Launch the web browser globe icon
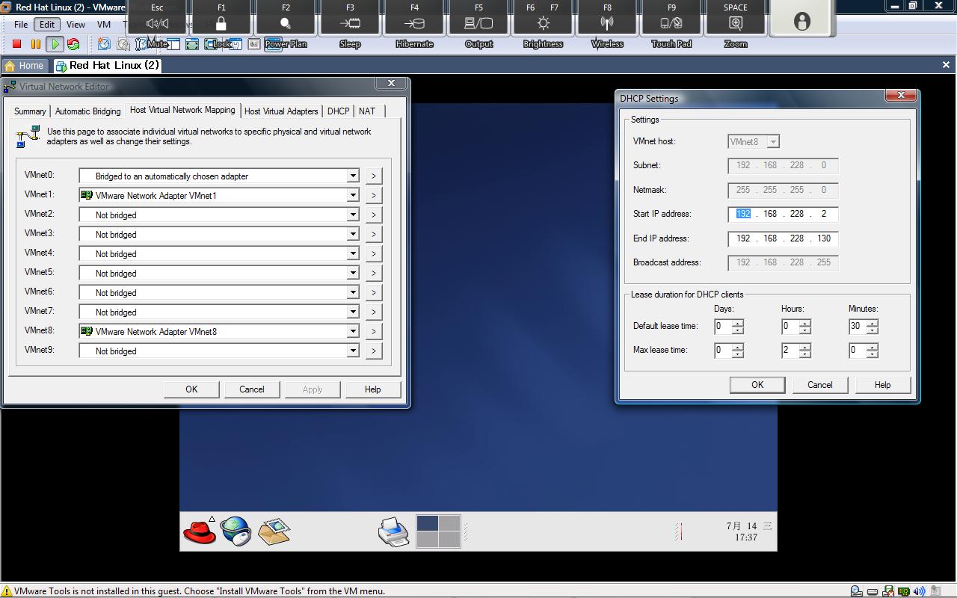The image size is (957, 598). click(x=236, y=531)
